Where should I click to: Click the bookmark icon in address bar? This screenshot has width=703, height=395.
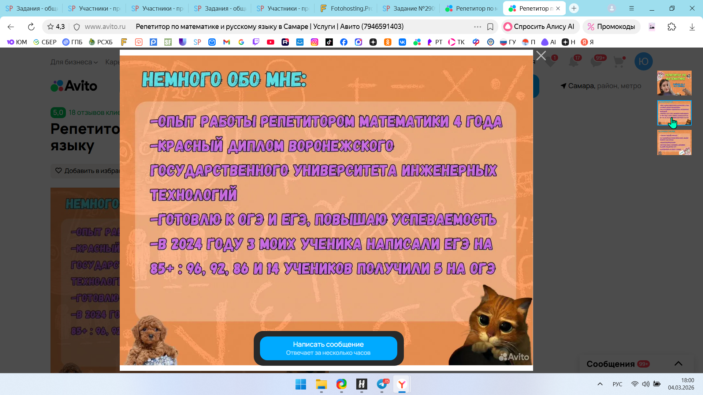(490, 27)
